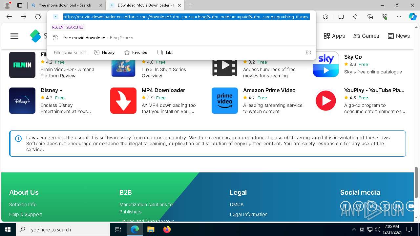This screenshot has height=236, width=420.
Task: Open the Games section
Action: click(366, 36)
